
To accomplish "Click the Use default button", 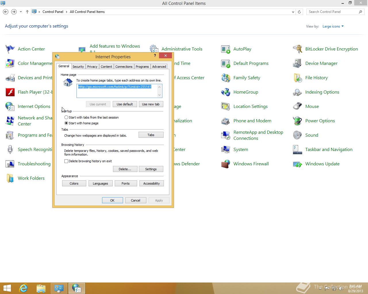I will pos(125,104).
